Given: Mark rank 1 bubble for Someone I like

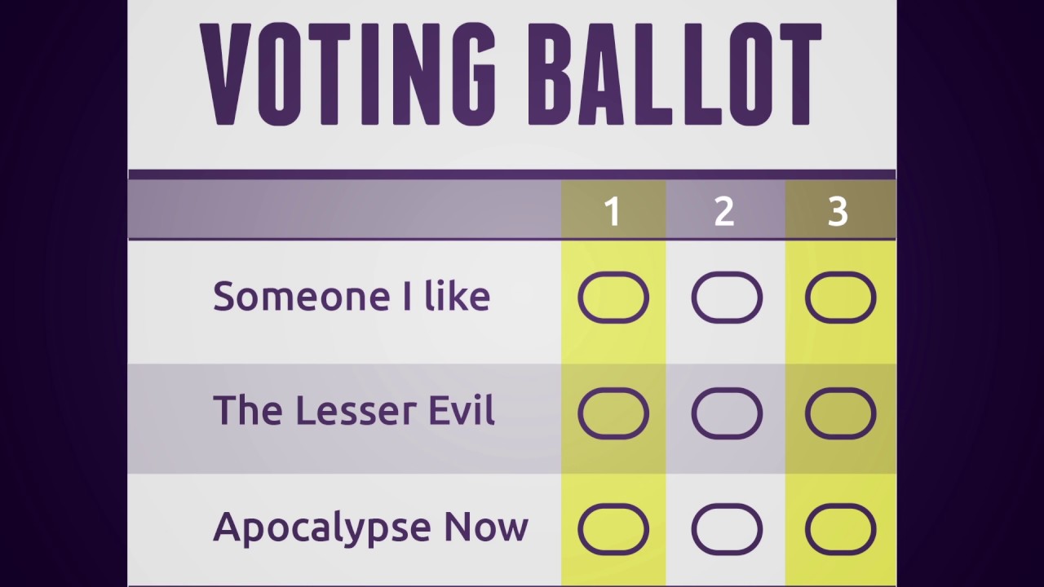Looking at the screenshot, I should [x=613, y=298].
